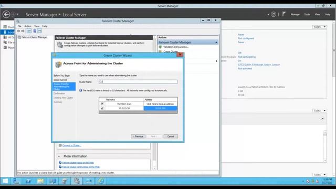Toggle the console tree toolbar icon

coord(29,31)
